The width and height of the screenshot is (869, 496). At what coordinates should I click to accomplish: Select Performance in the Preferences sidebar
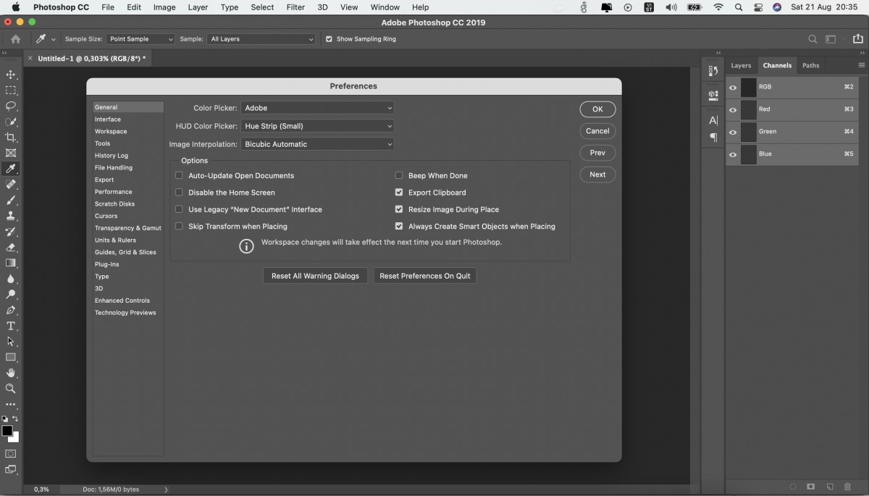click(114, 192)
